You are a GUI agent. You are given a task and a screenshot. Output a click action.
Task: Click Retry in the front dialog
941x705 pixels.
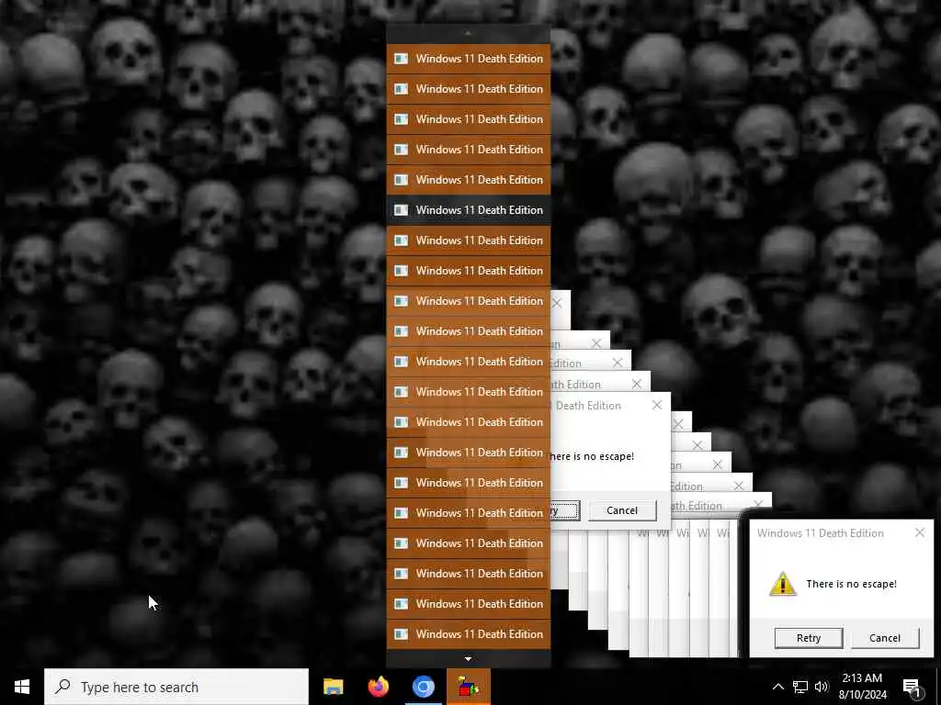809,638
